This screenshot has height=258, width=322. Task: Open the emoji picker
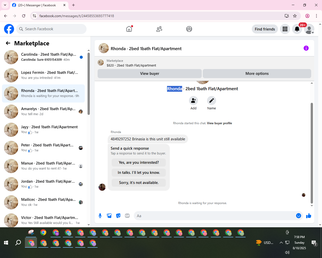[299, 216]
